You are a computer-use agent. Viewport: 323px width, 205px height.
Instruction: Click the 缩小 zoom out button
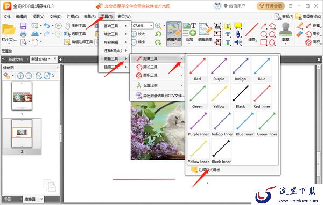pyautogui.click(x=138, y=42)
